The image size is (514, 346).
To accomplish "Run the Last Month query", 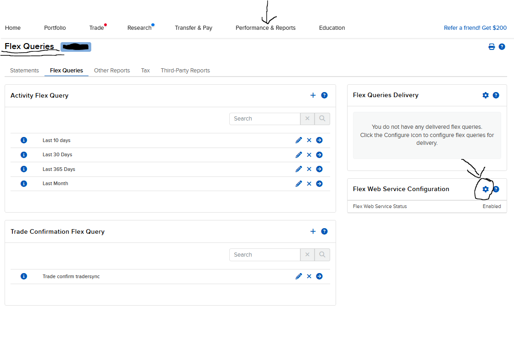I will pos(319,183).
